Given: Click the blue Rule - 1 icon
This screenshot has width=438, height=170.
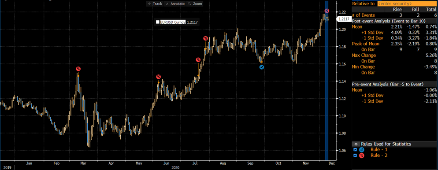Looking at the screenshot, I should [361, 150].
